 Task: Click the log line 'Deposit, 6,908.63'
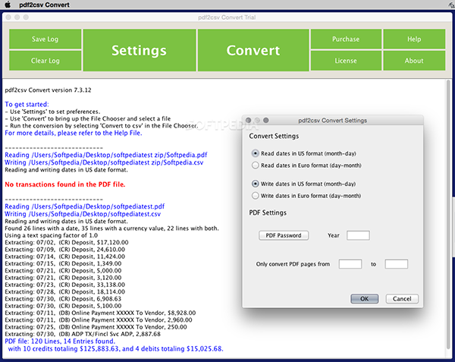click(63, 299)
